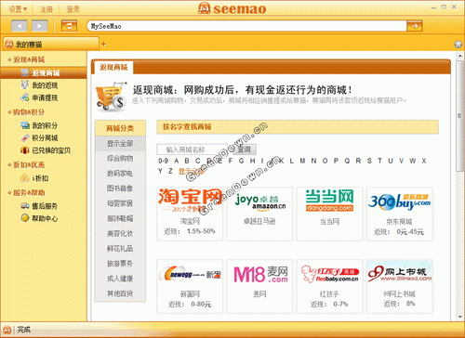This screenshot has width=465, height=338.
Task: Collapse the 返现&商城 sidebar section
Action: pos(26,59)
